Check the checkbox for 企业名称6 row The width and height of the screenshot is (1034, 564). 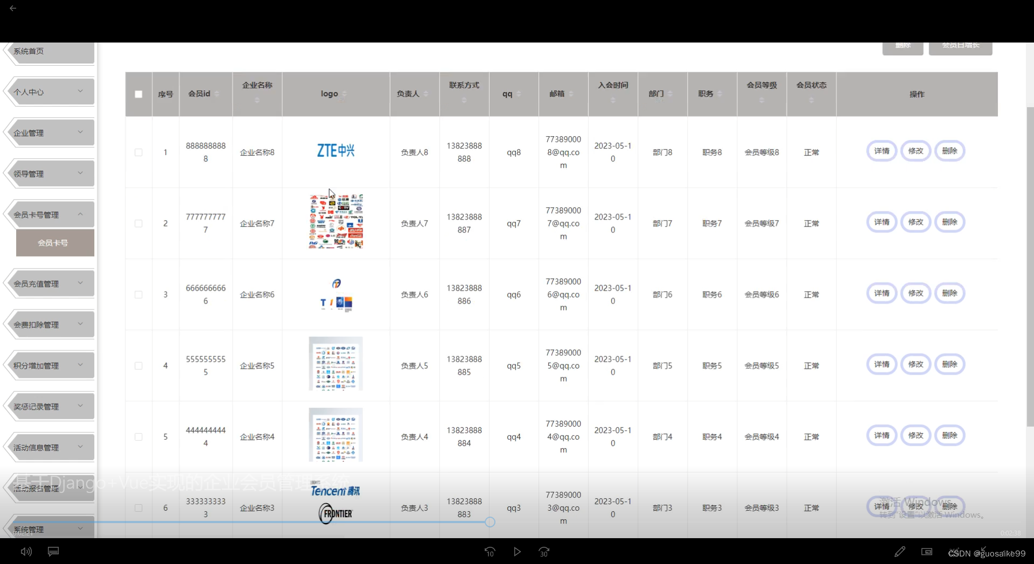pos(138,295)
